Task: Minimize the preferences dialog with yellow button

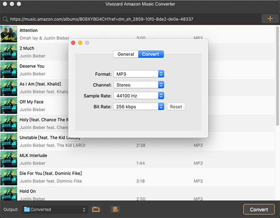Action: pos(80,43)
